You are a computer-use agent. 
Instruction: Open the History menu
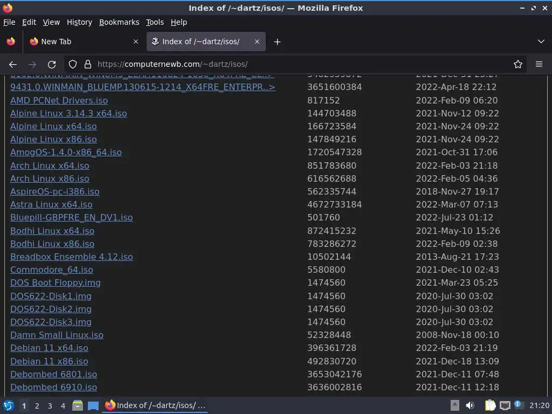[79, 22]
